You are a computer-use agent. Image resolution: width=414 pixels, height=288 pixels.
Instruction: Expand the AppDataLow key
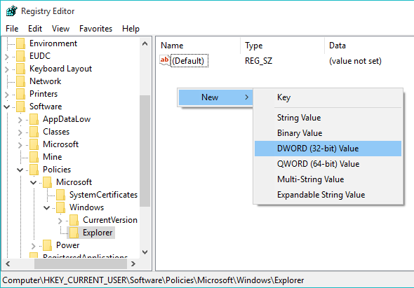point(20,119)
